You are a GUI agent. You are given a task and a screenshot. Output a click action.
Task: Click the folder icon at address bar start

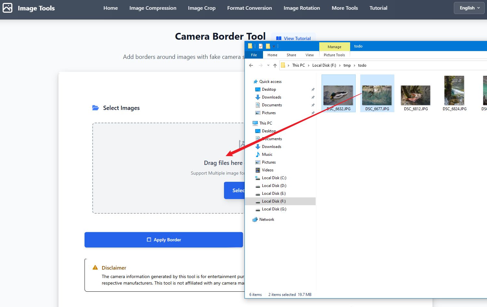pyautogui.click(x=283, y=65)
